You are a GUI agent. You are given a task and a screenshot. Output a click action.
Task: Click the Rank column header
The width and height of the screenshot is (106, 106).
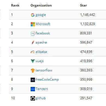[15, 5]
